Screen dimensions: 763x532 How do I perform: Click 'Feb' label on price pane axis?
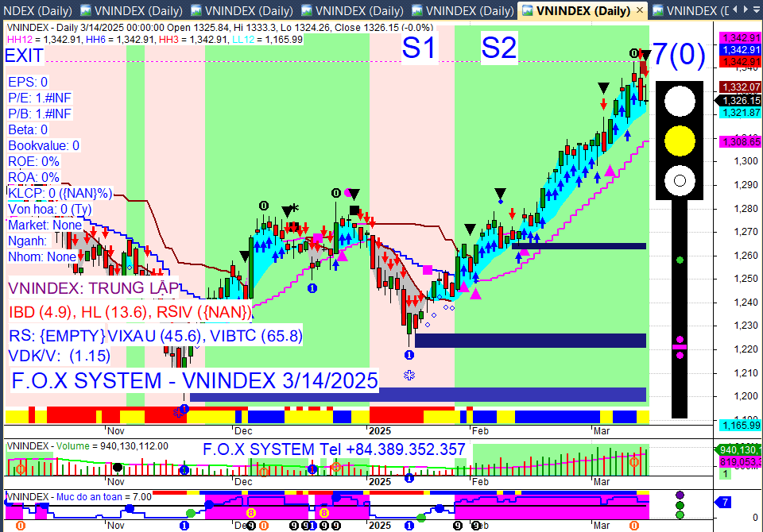480,431
